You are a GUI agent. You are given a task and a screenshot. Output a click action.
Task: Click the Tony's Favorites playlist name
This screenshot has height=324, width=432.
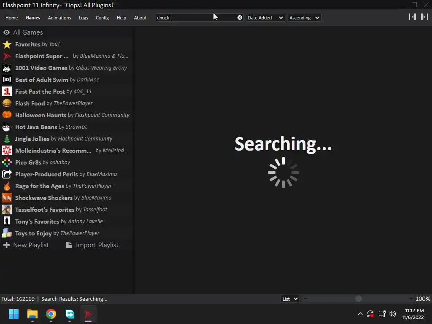coord(37,221)
